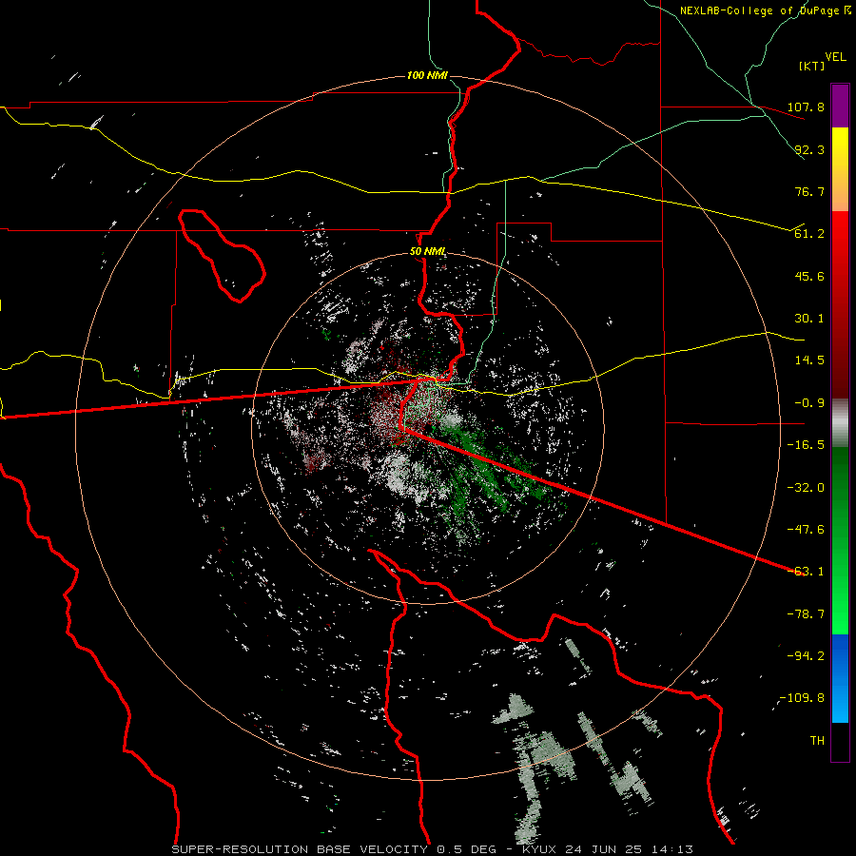856x856 pixels.
Task: Click the [KT] units label
Action: (811, 66)
